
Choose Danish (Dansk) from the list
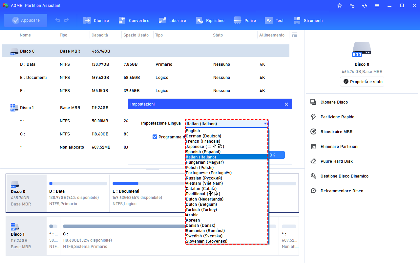[x=227, y=226]
